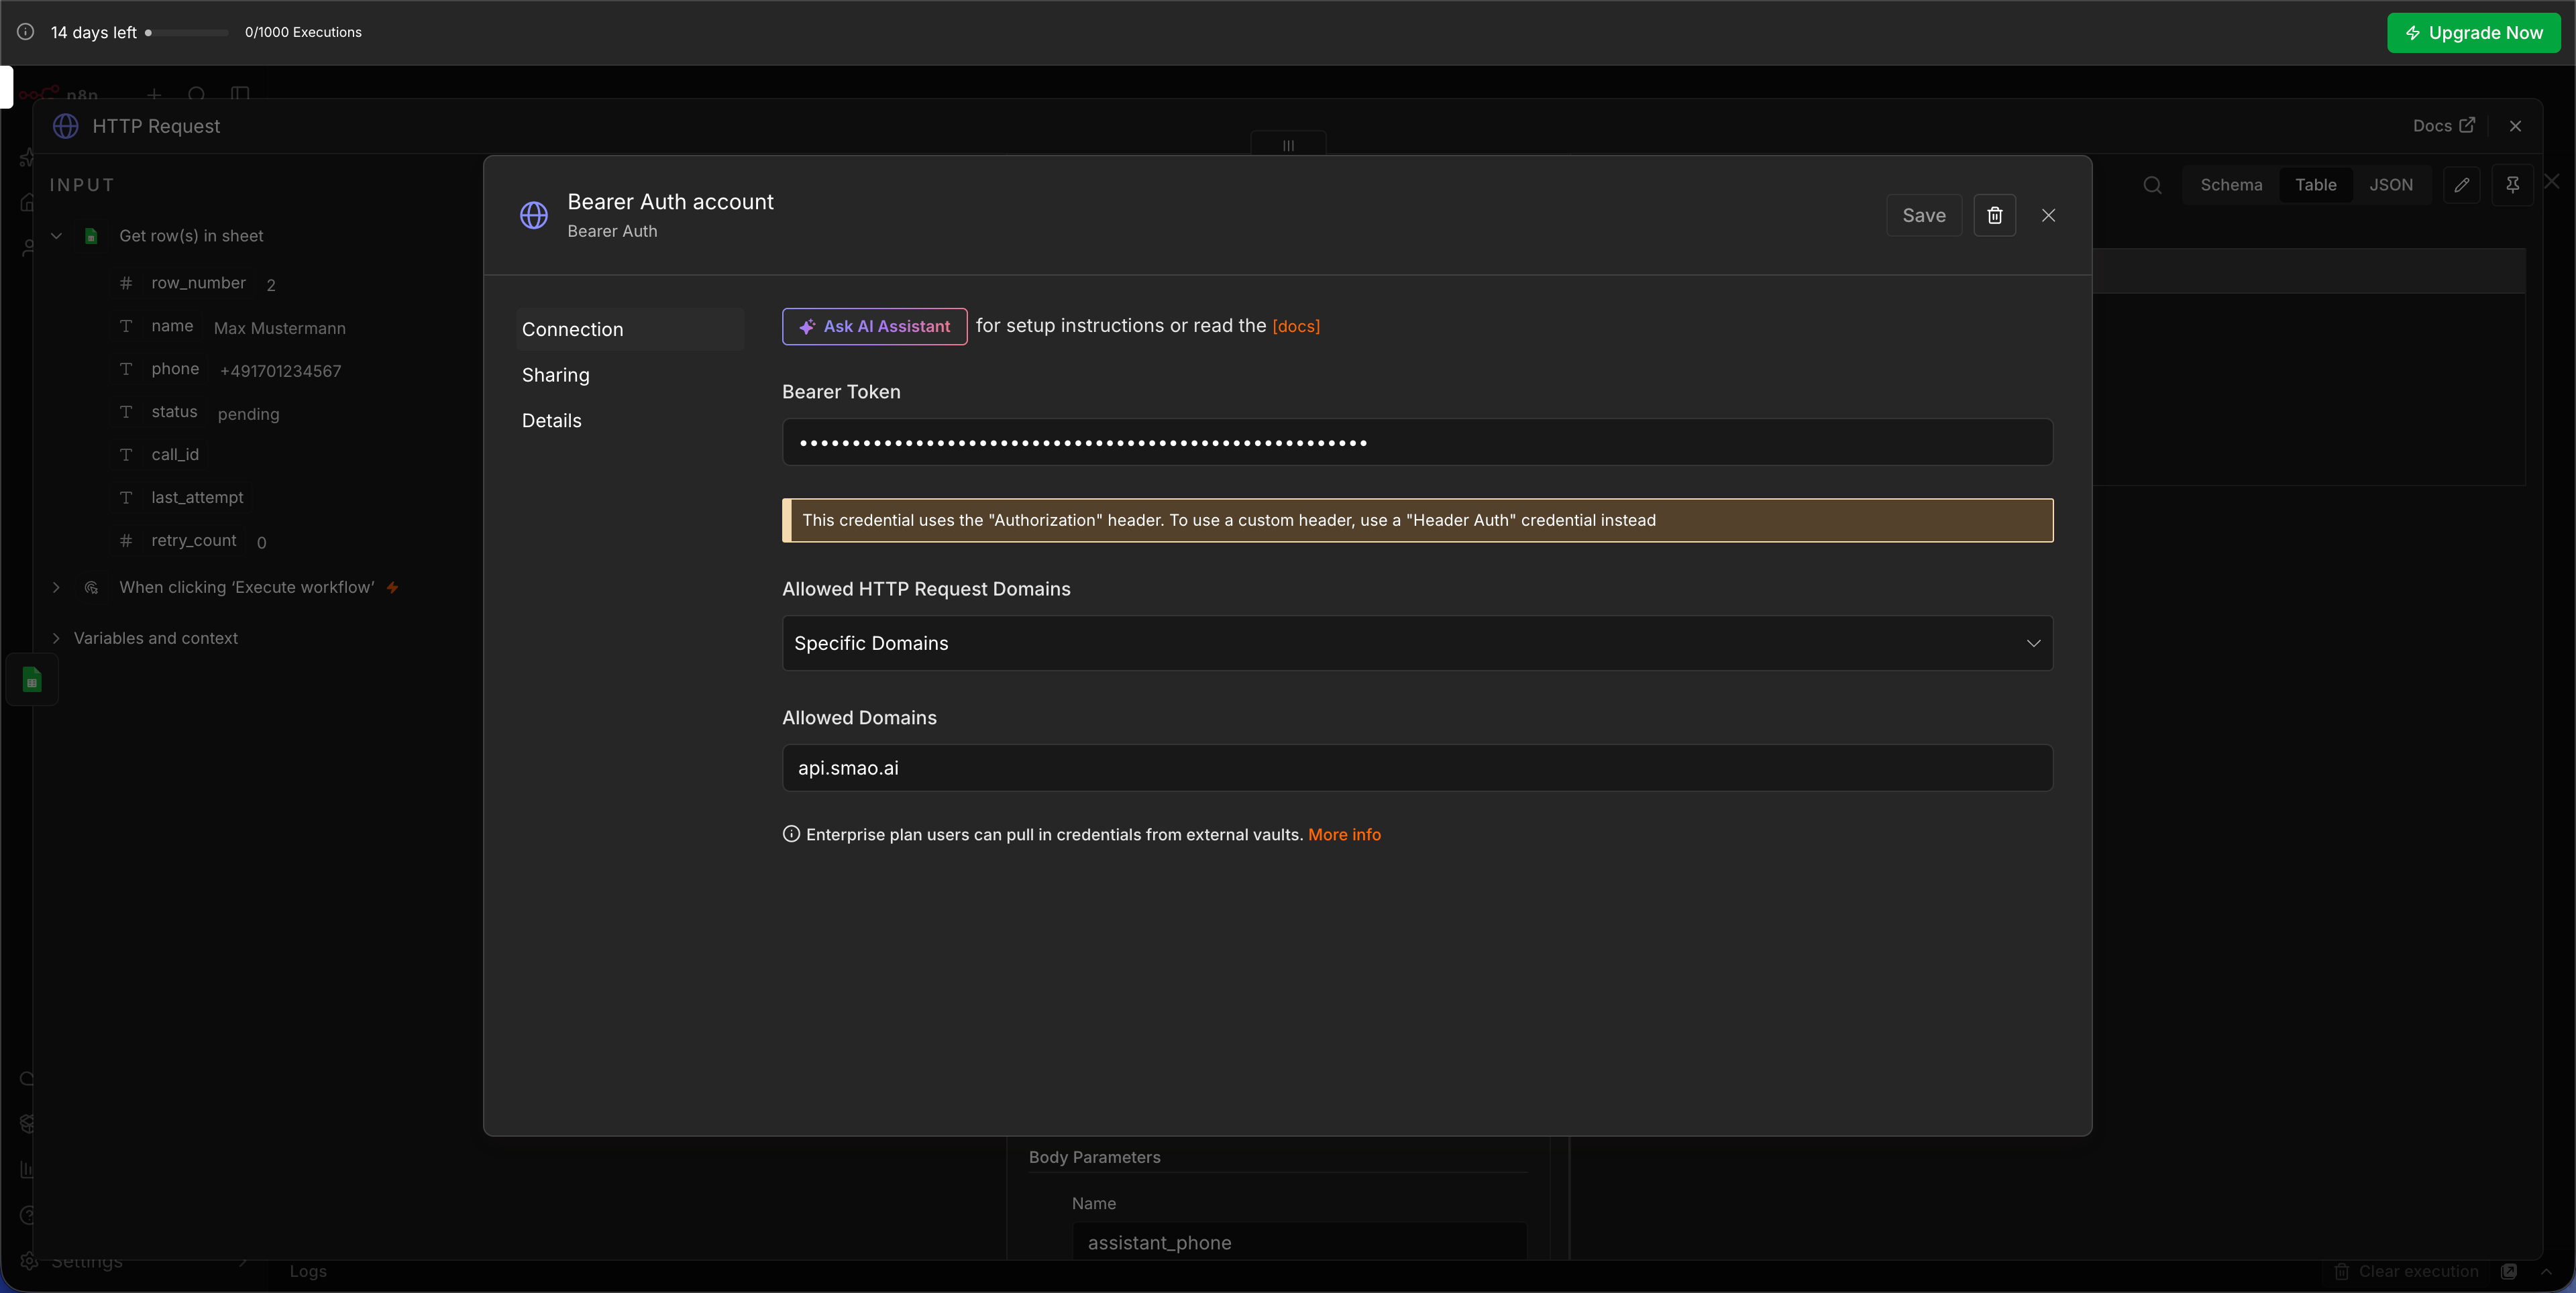This screenshot has width=2576, height=1293.
Task: Click the pin data icon
Action: 2511,185
